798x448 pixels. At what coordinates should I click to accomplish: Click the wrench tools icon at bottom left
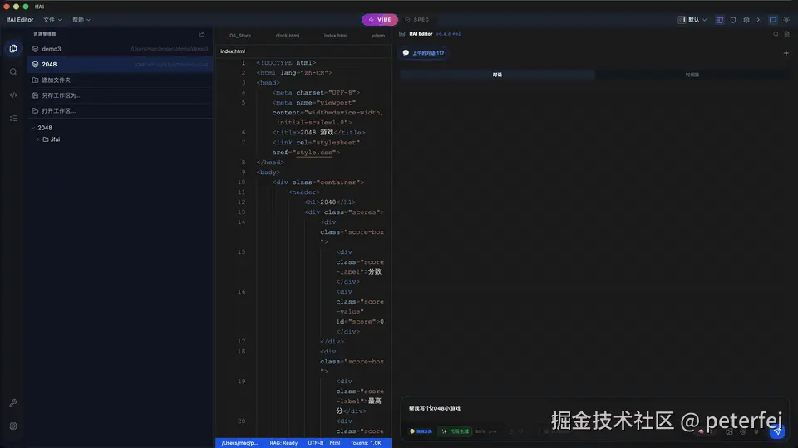[13, 403]
